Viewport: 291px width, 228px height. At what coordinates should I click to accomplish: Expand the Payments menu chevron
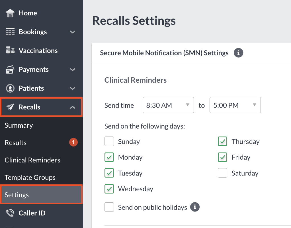[73, 70]
